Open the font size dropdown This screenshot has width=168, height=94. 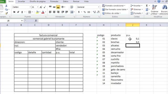38,7
